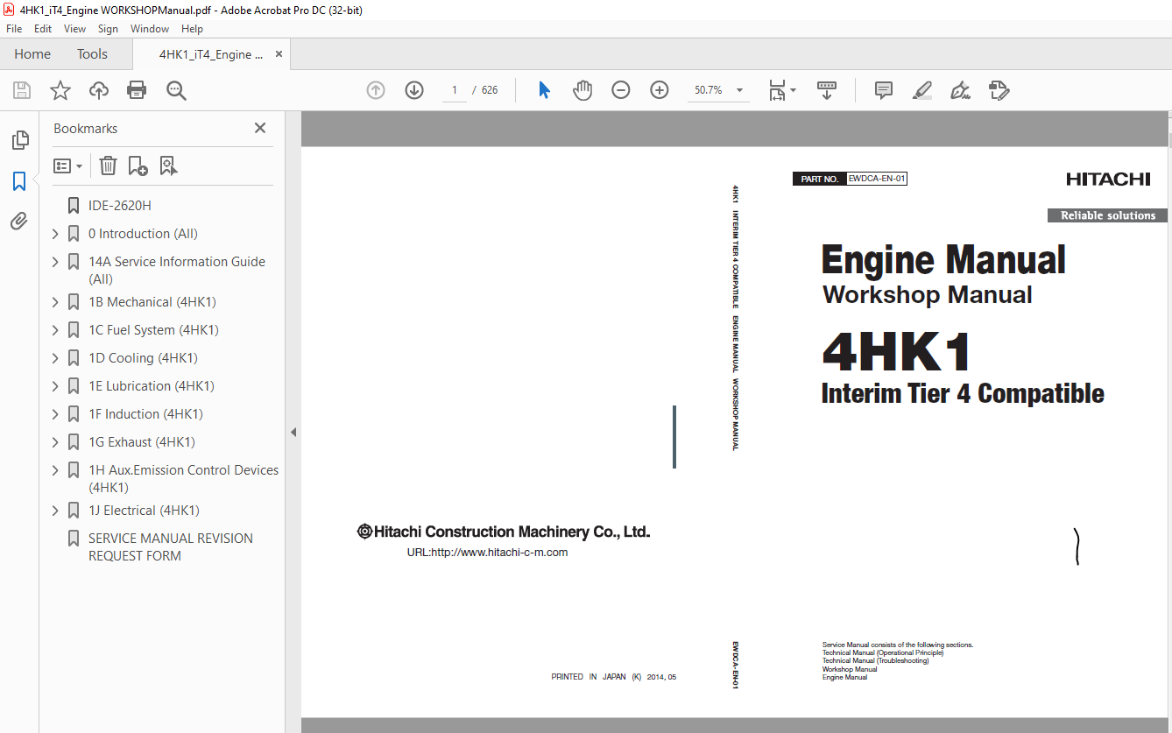Switch to the Home tab
This screenshot has height=733, width=1172.
click(32, 54)
